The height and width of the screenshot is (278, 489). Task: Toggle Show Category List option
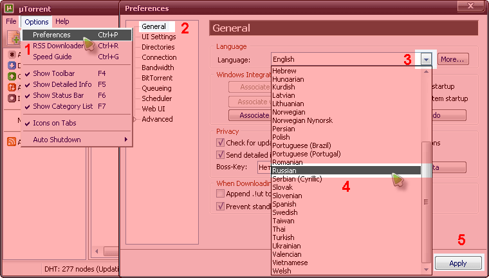(77, 106)
